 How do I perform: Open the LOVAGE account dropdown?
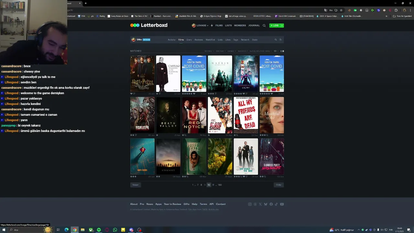(x=201, y=25)
